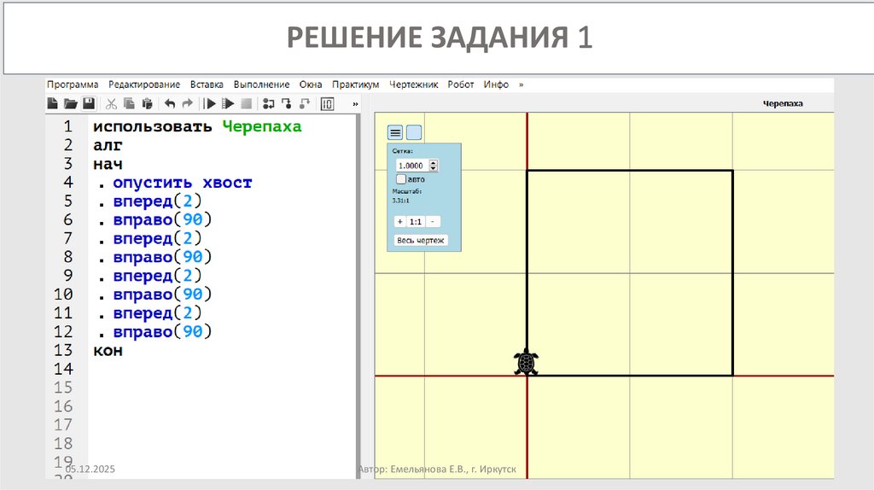Click line number 1 in gutter

(67, 126)
